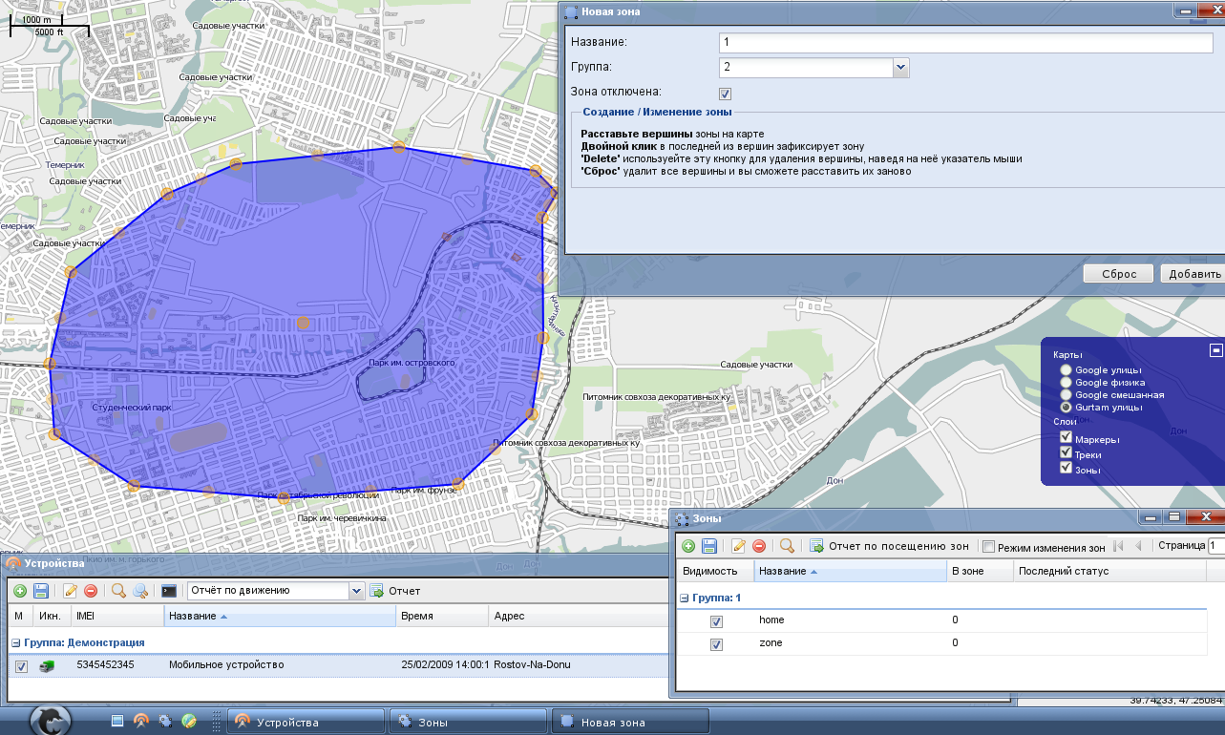This screenshot has width=1225, height=735.
Task: Click the Парк им. островского label on map
Action: tap(412, 363)
